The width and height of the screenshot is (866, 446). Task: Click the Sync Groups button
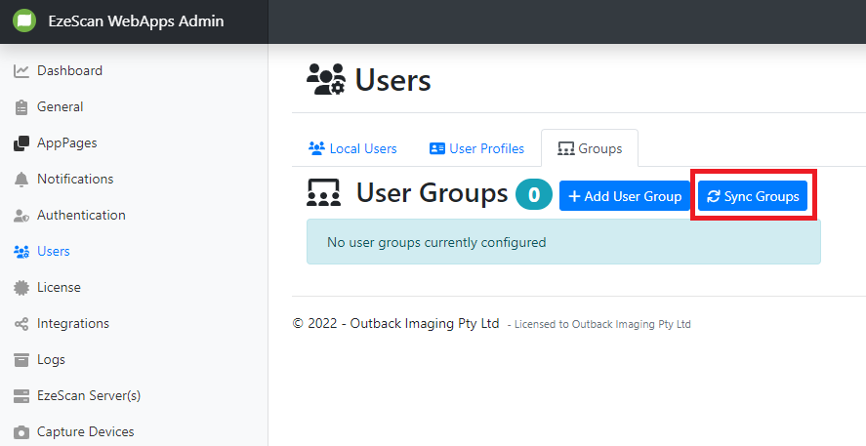point(753,196)
